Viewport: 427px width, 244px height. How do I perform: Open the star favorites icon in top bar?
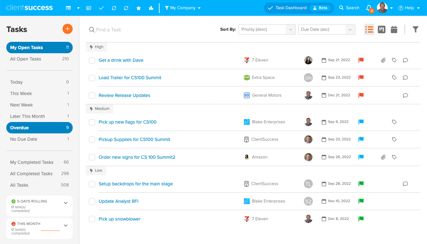click(139, 8)
